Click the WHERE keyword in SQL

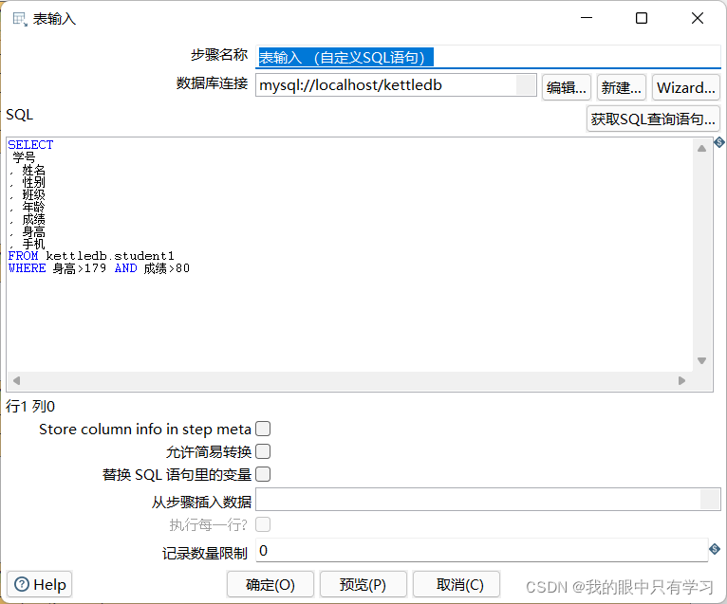(27, 268)
